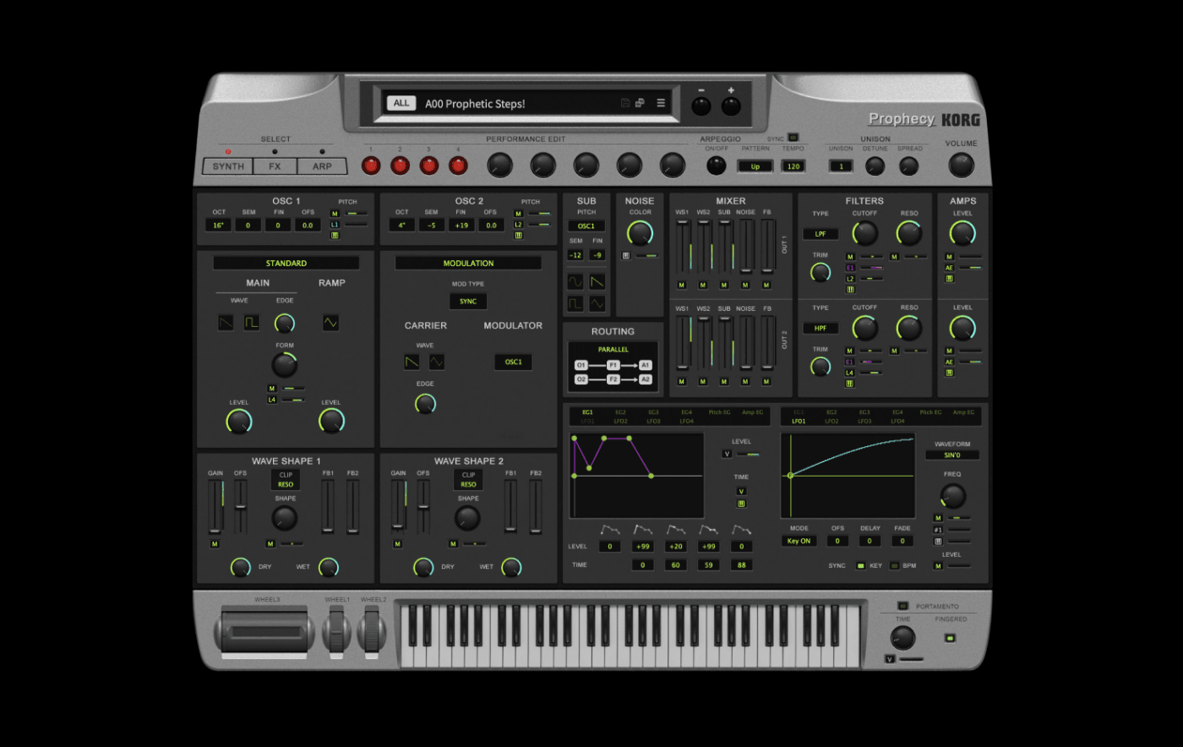Open the arpeggio pattern dropdown showing Up

tap(755, 166)
